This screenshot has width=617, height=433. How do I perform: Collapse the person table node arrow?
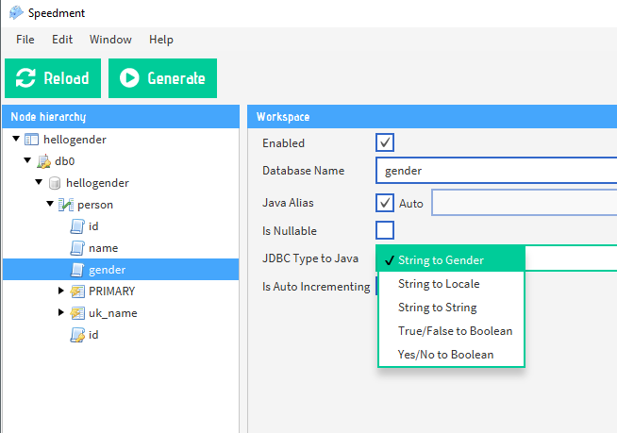[50, 204]
